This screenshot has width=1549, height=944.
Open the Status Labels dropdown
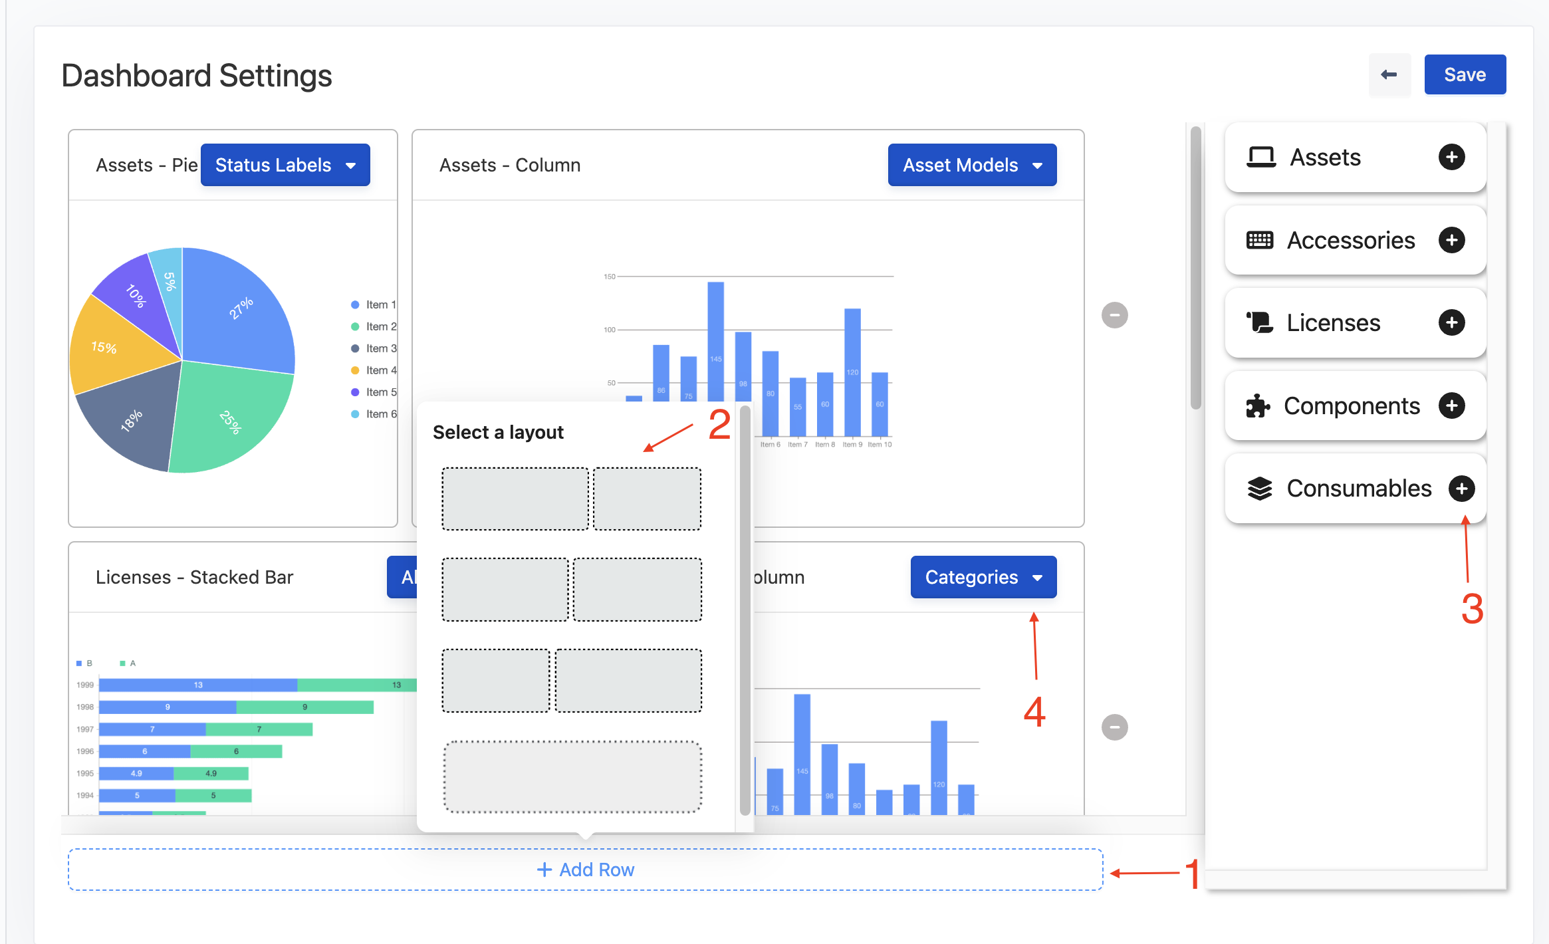click(x=285, y=165)
